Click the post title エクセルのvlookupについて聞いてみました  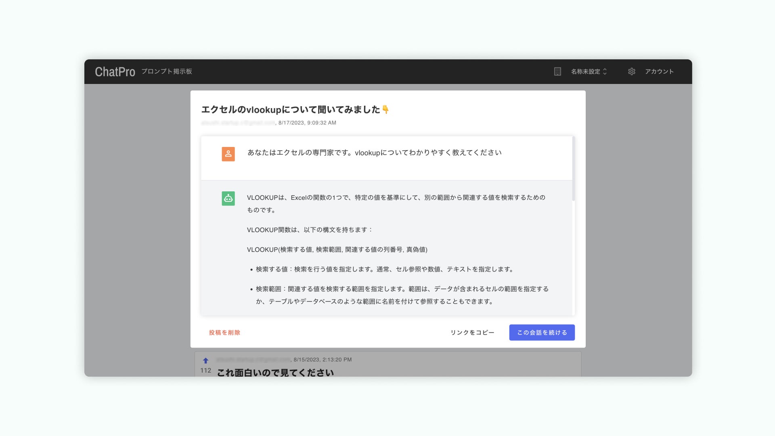pyautogui.click(x=291, y=109)
